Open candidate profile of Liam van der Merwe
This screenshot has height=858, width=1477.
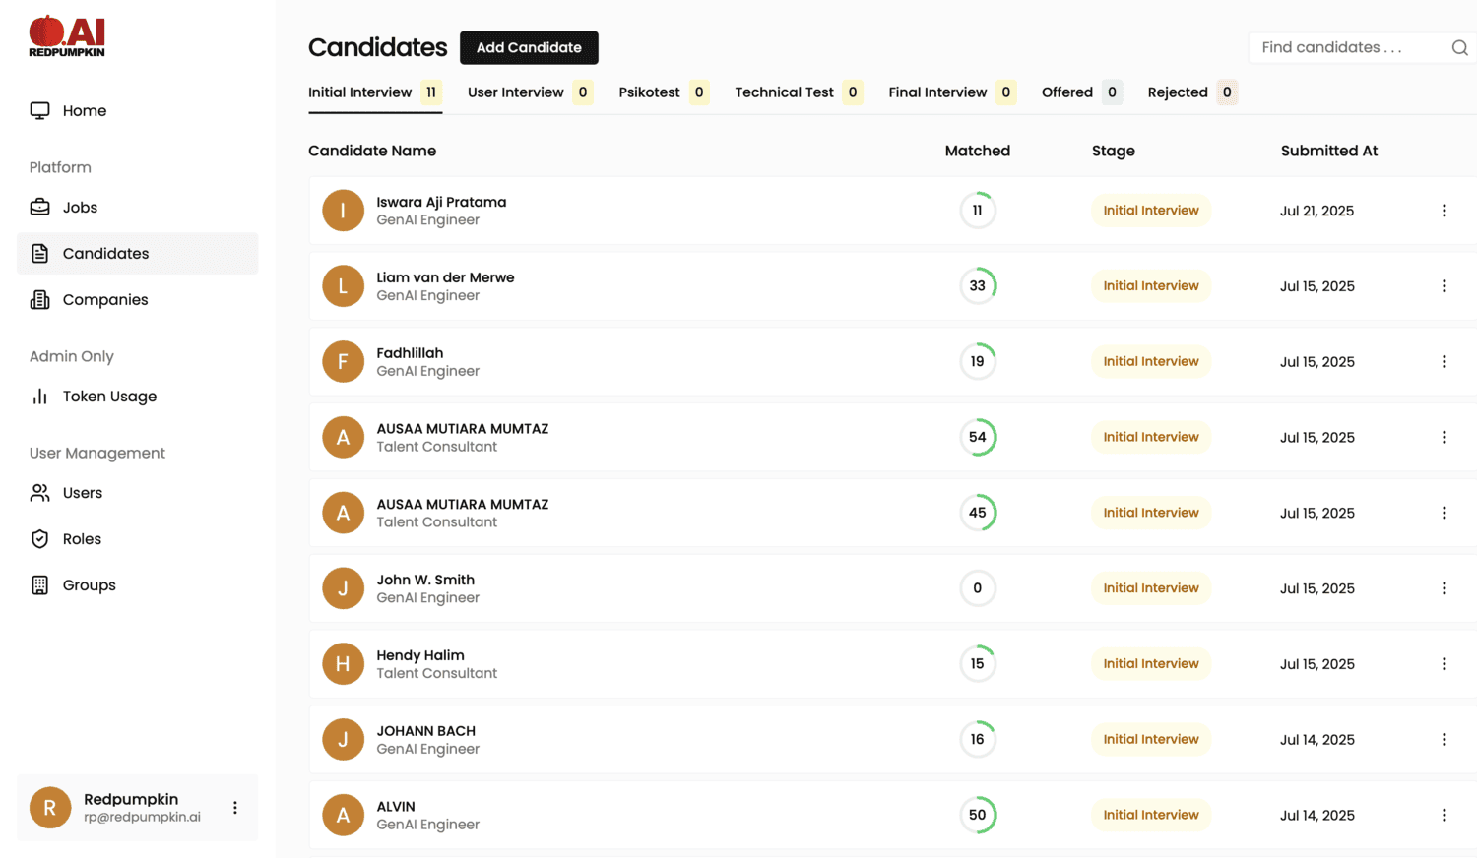(x=445, y=277)
